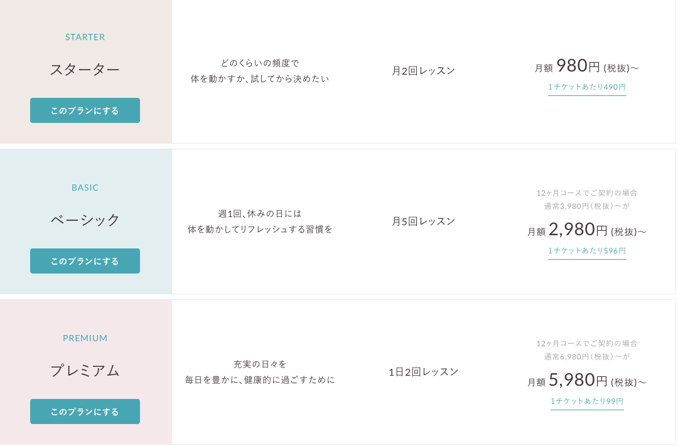Image resolution: width=678 pixels, height=446 pixels.
Task: Click the 月額980円 price
Action: 586,66
